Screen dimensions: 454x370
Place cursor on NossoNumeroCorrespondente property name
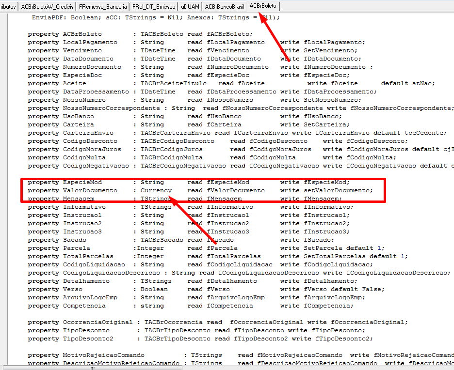(112, 108)
